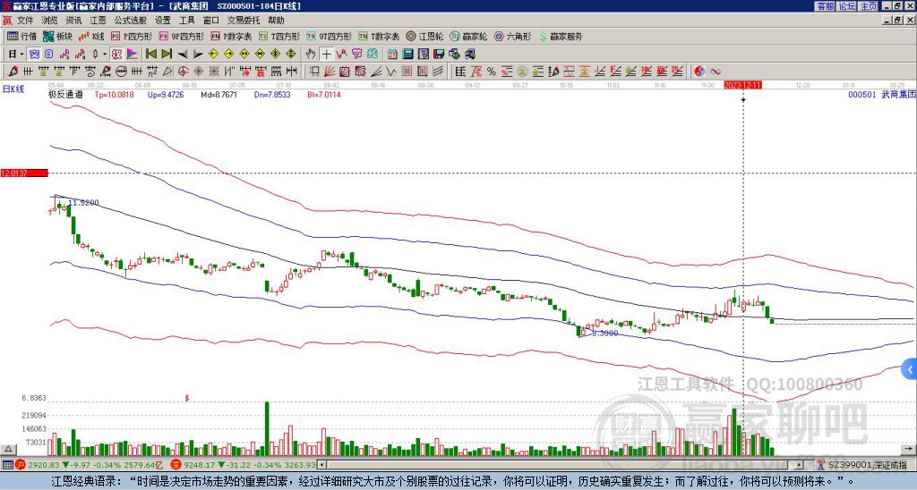
Task: Click the red pencil drawing tool
Action: tap(12, 72)
